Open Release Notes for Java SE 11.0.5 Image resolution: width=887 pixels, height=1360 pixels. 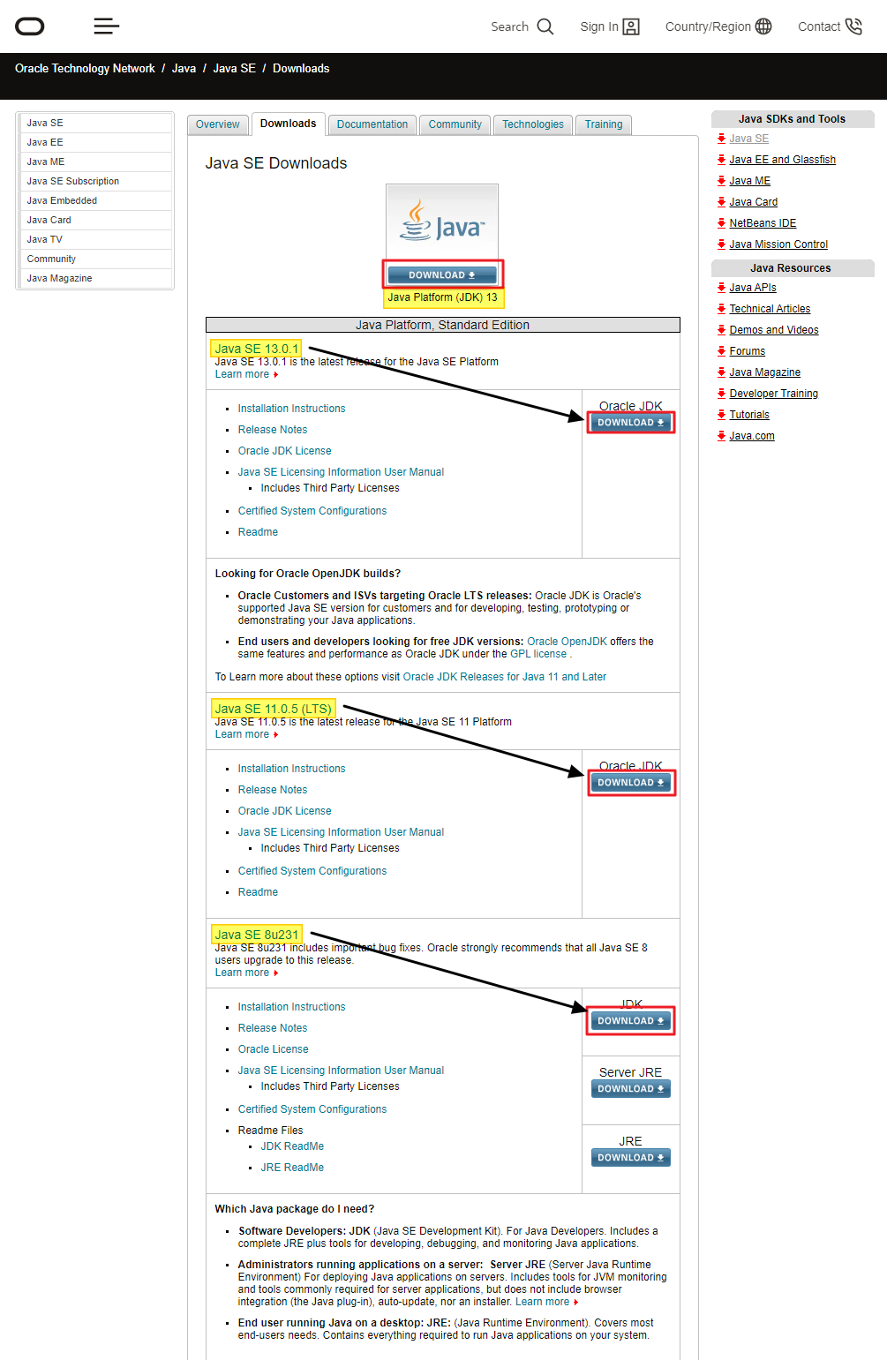tap(273, 790)
